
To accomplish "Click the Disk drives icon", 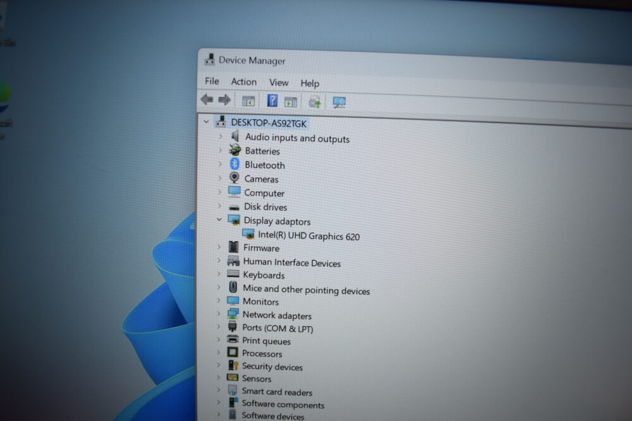I will tap(234, 208).
